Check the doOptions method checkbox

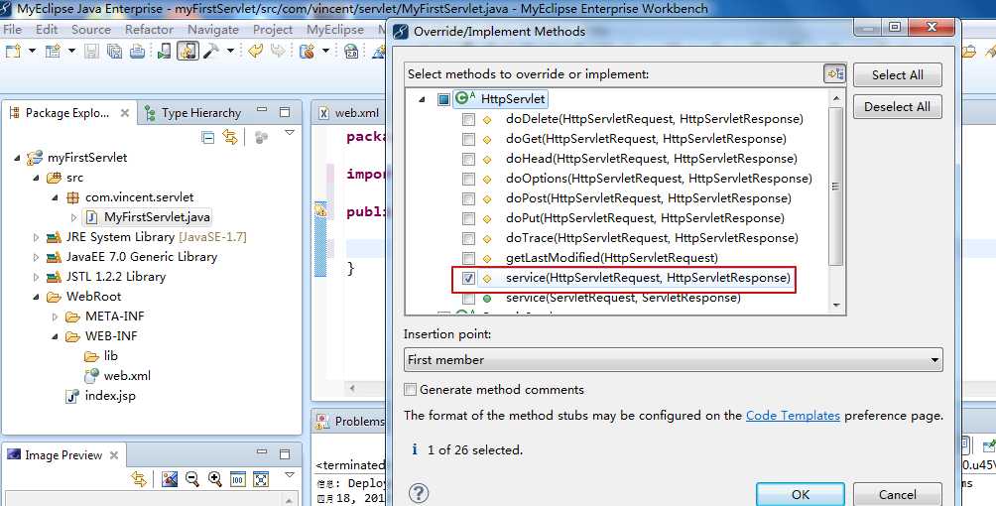[468, 179]
